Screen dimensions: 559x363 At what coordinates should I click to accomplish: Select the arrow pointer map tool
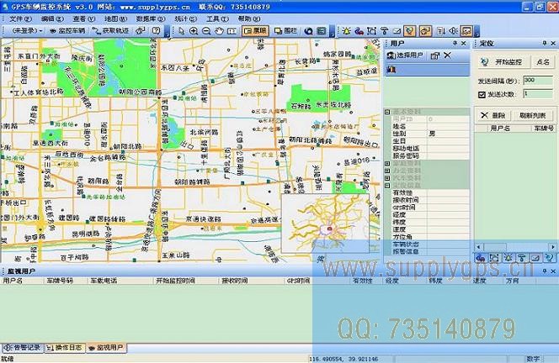tap(181, 31)
